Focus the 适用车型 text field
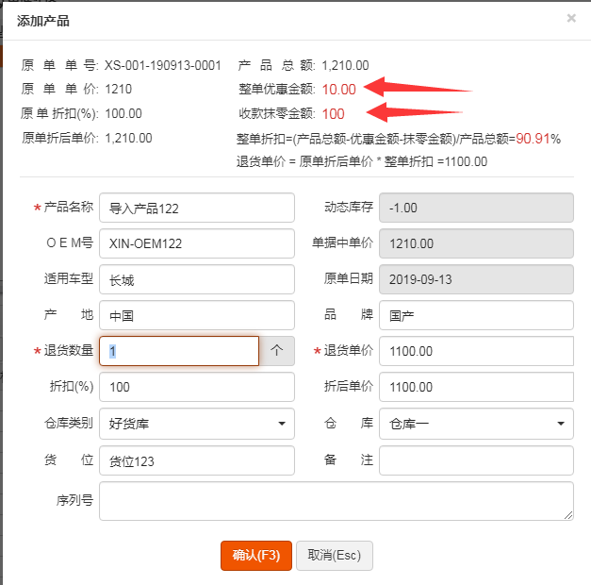The height and width of the screenshot is (585, 591). pos(196,279)
